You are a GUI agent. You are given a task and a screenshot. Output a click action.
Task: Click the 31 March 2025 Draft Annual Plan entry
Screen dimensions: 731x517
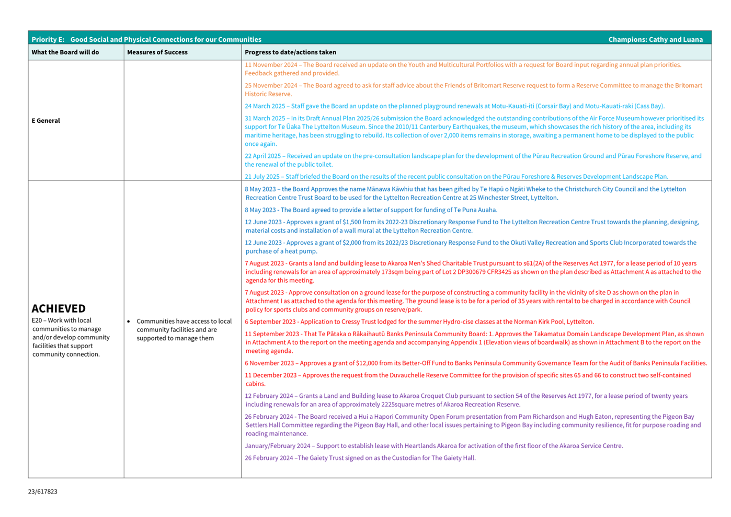tap(473, 131)
